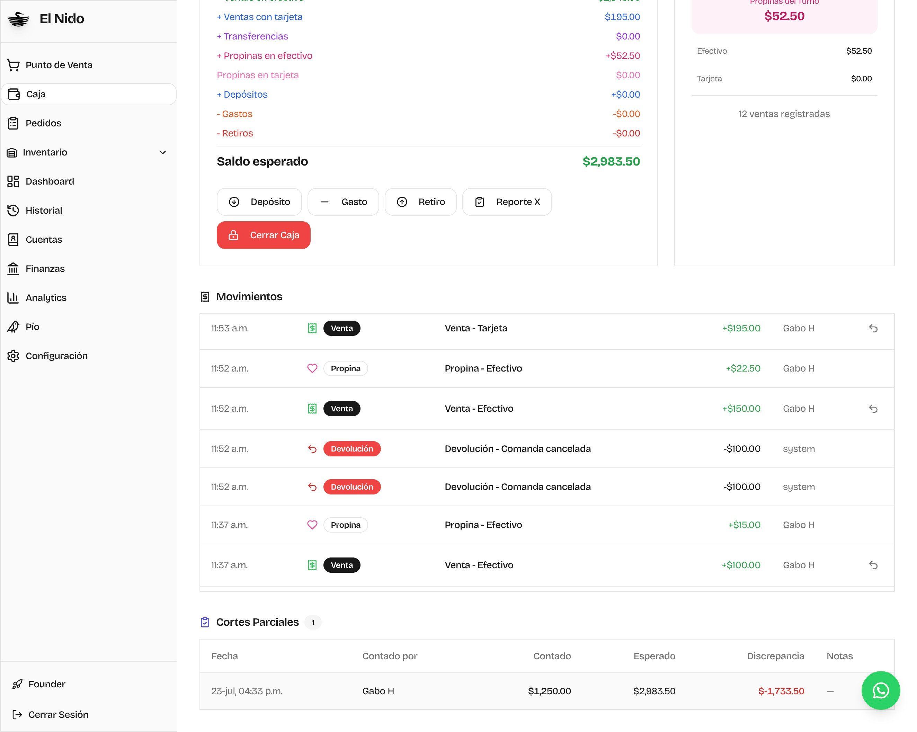The height and width of the screenshot is (732, 917).
Task: Go to Pedidos section
Action: 88,123
